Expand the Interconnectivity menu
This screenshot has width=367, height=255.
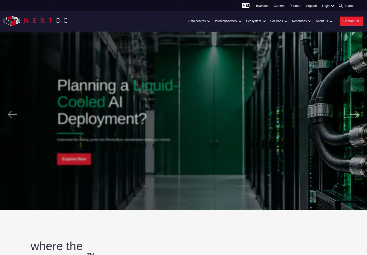[228, 21]
